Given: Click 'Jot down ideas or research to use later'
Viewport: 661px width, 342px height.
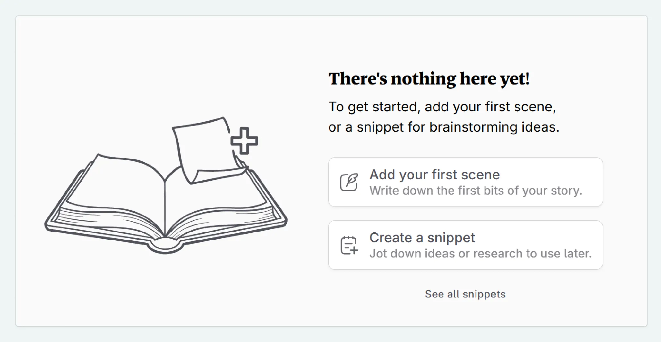Looking at the screenshot, I should click(480, 254).
